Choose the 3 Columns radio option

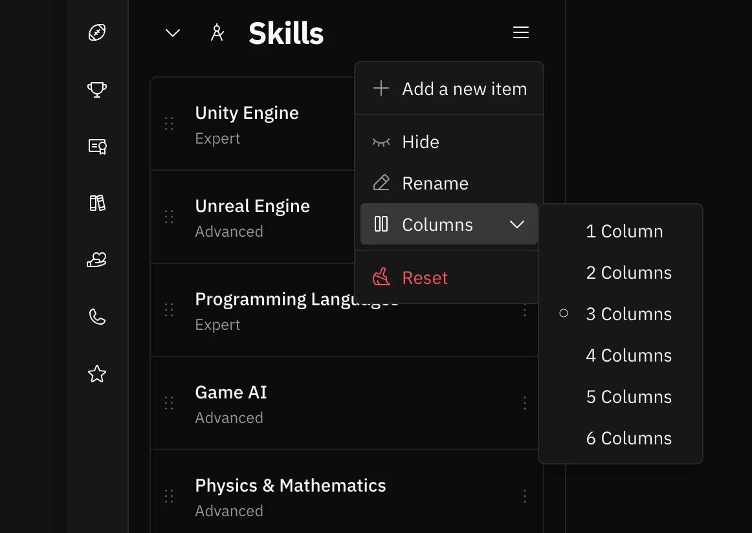(x=628, y=314)
